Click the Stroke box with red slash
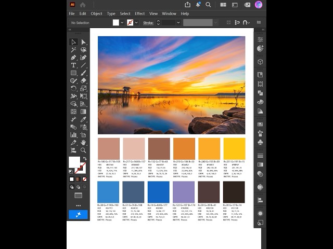 point(82,170)
